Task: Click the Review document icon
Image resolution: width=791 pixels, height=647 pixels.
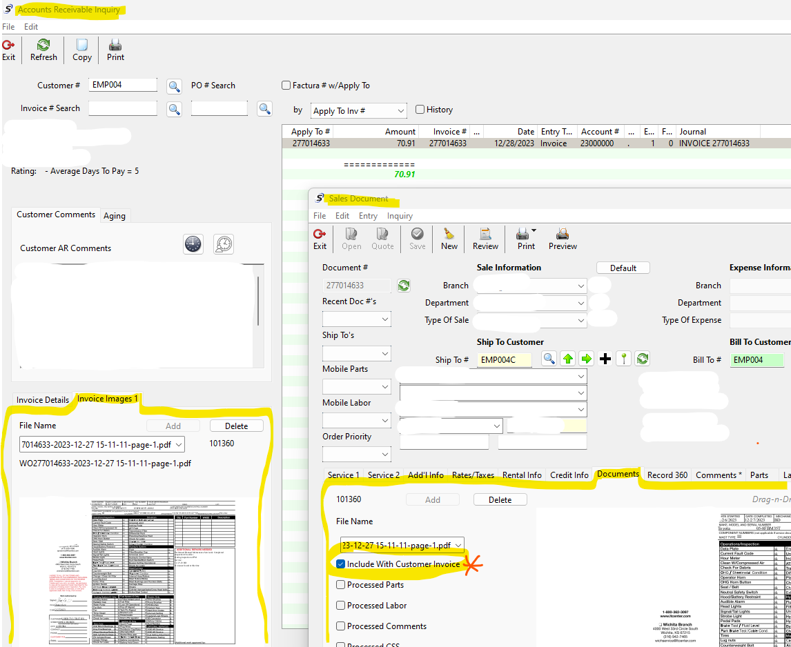Action: pyautogui.click(x=485, y=234)
